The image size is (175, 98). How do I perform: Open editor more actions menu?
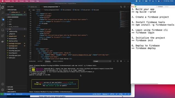click(x=128, y=7)
